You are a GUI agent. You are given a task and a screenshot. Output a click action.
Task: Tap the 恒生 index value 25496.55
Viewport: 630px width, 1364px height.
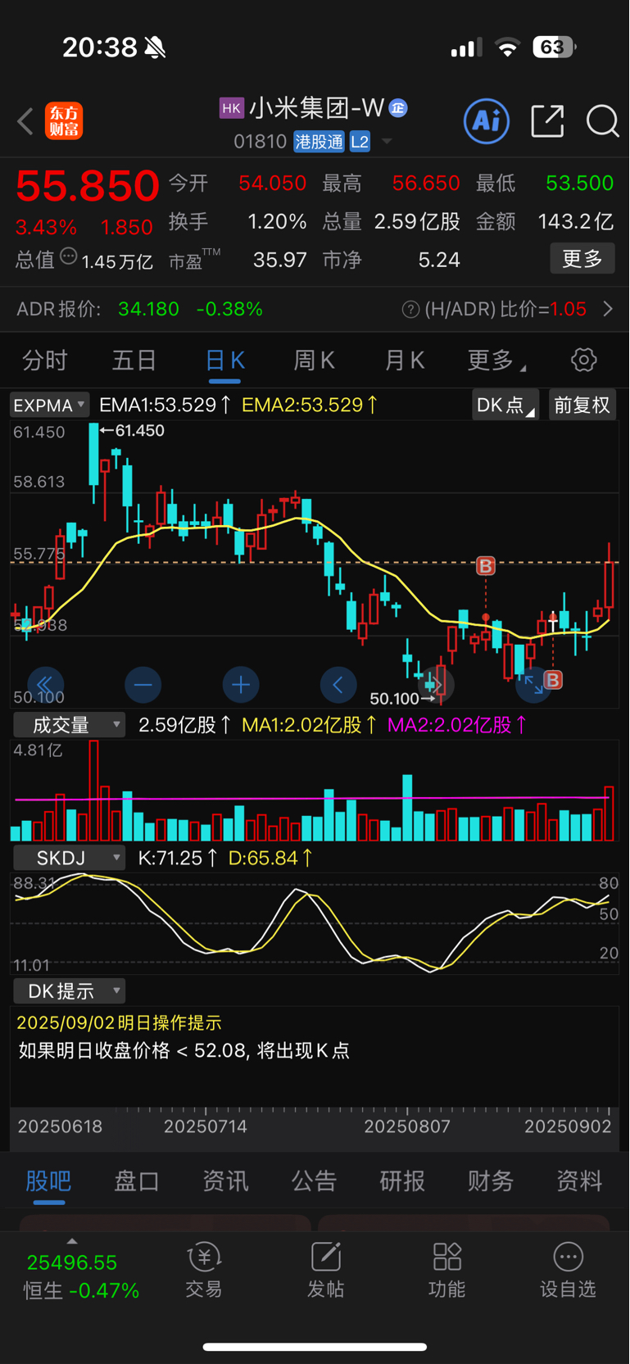point(72,1262)
